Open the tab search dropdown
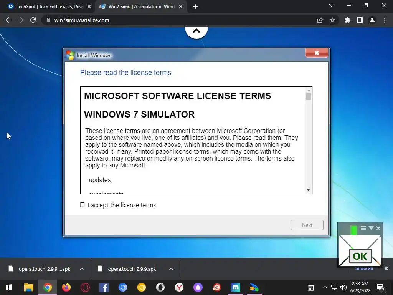 331,5
